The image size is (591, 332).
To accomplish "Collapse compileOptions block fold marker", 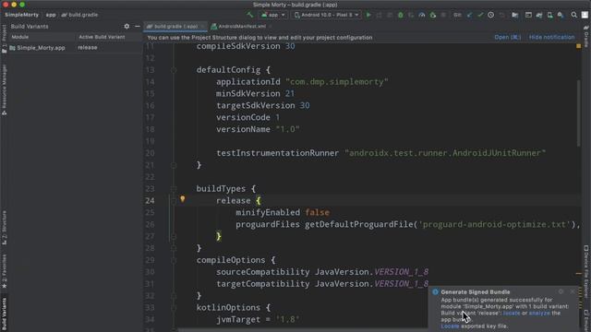I will [174, 260].
